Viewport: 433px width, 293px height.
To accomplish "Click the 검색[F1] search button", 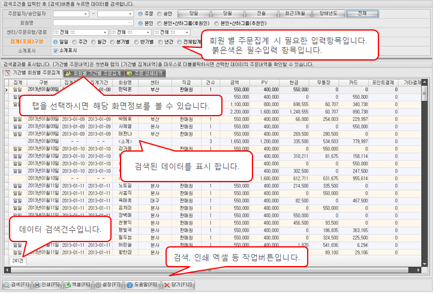I will (17, 285).
